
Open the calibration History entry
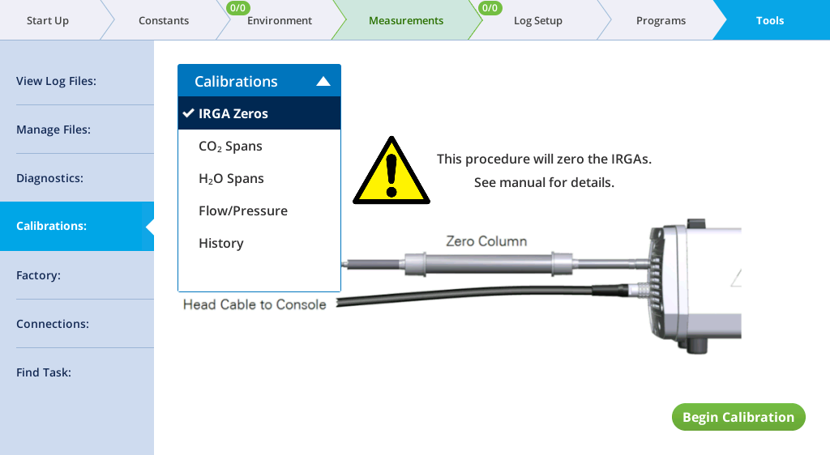point(259,243)
